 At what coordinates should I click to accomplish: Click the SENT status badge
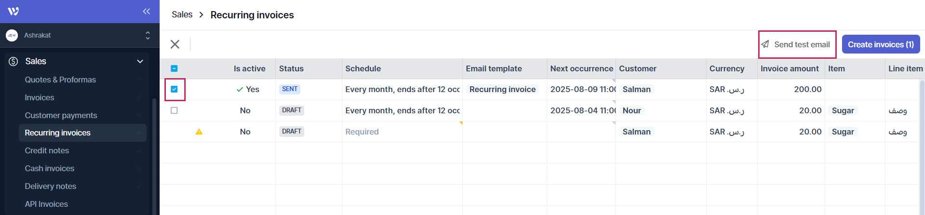tap(290, 89)
